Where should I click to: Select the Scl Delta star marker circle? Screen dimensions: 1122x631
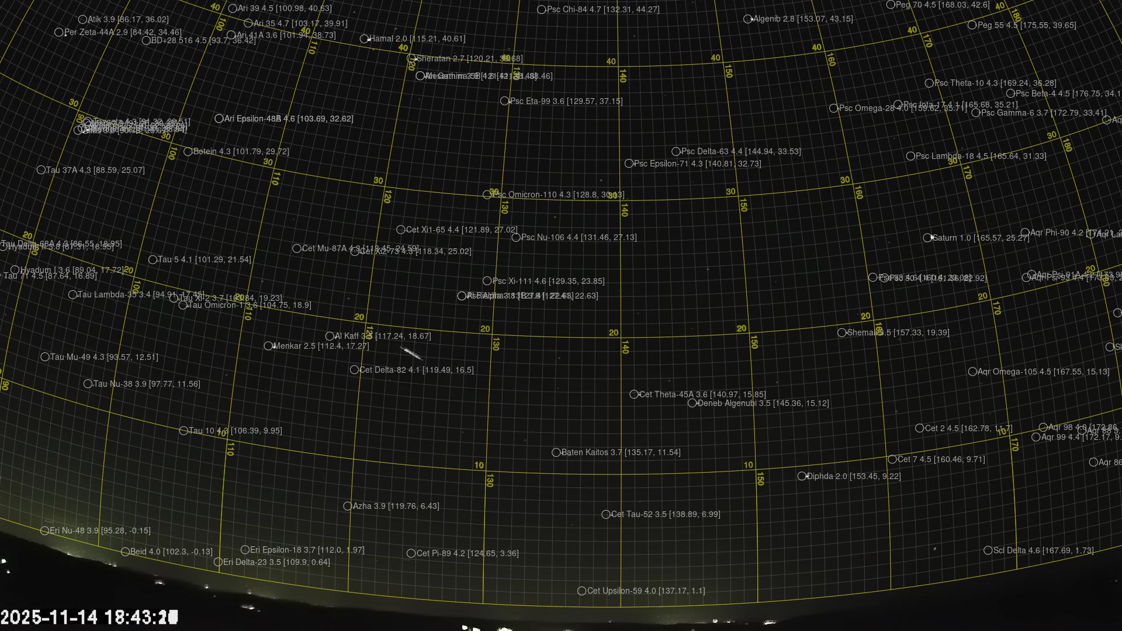(988, 550)
